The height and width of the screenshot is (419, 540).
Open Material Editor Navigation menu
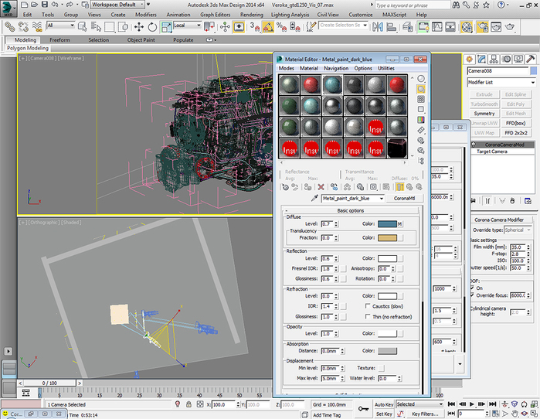336,68
